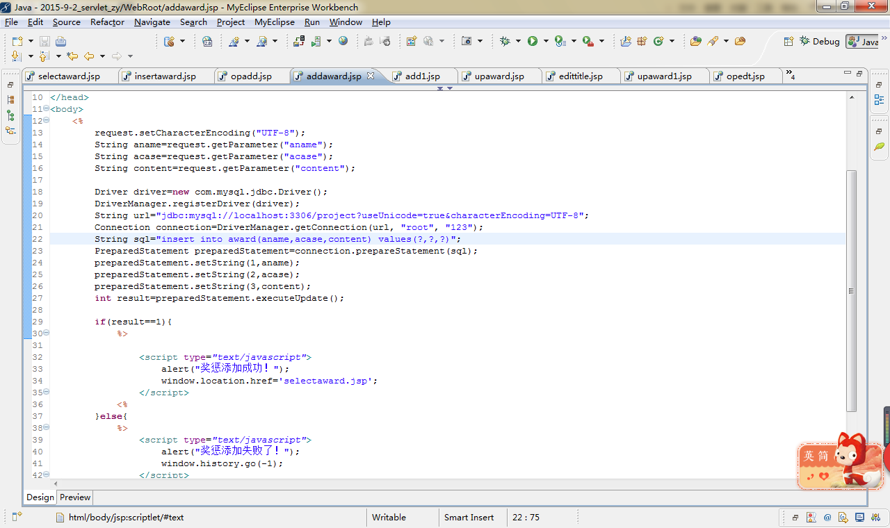Click the 22 : 75 cursor position field
The image size is (890, 528).
(526, 518)
